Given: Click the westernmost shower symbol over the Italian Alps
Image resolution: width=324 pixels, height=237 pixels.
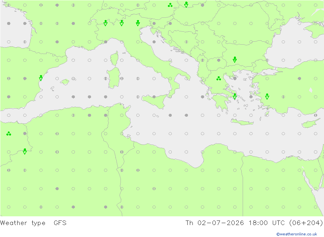Looking at the screenshot, I should pyautogui.click(x=105, y=23).
